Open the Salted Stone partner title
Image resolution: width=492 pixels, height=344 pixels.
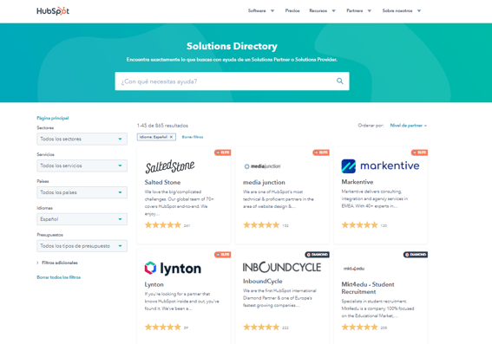click(x=162, y=182)
